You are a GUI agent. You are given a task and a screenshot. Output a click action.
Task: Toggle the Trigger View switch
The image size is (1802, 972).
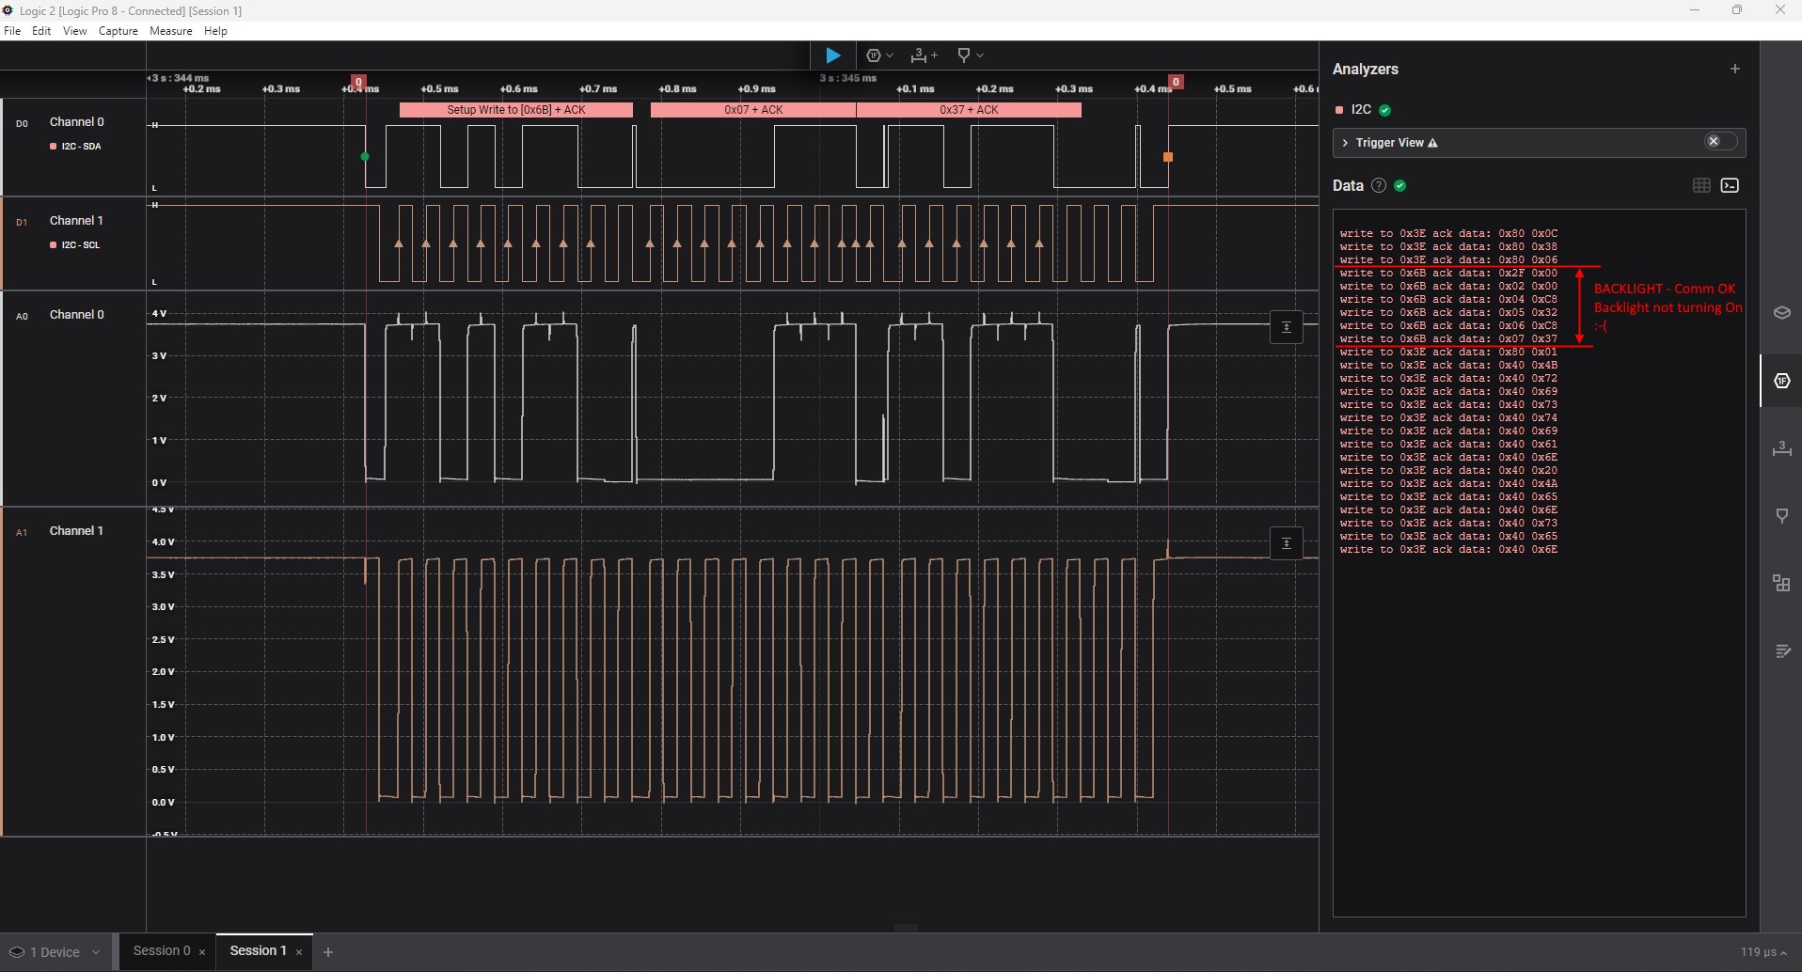click(x=1721, y=142)
